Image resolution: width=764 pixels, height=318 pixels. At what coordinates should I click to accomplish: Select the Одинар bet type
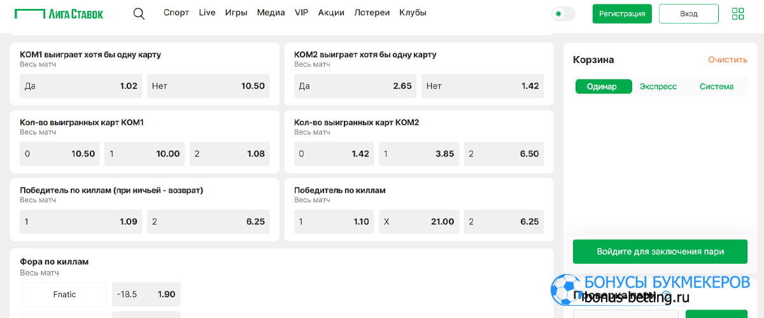point(604,86)
